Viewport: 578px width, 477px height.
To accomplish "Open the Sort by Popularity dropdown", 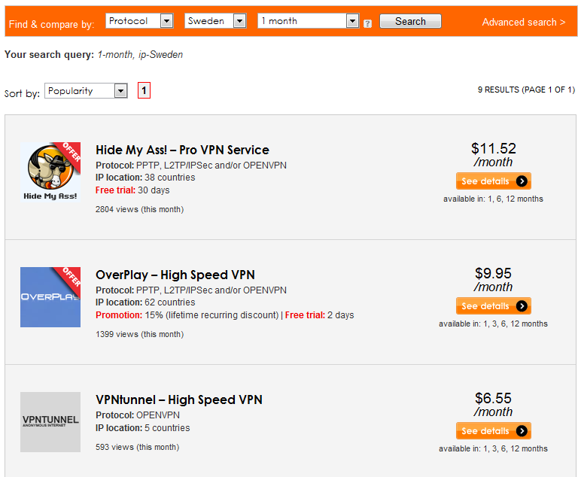I will [x=86, y=91].
